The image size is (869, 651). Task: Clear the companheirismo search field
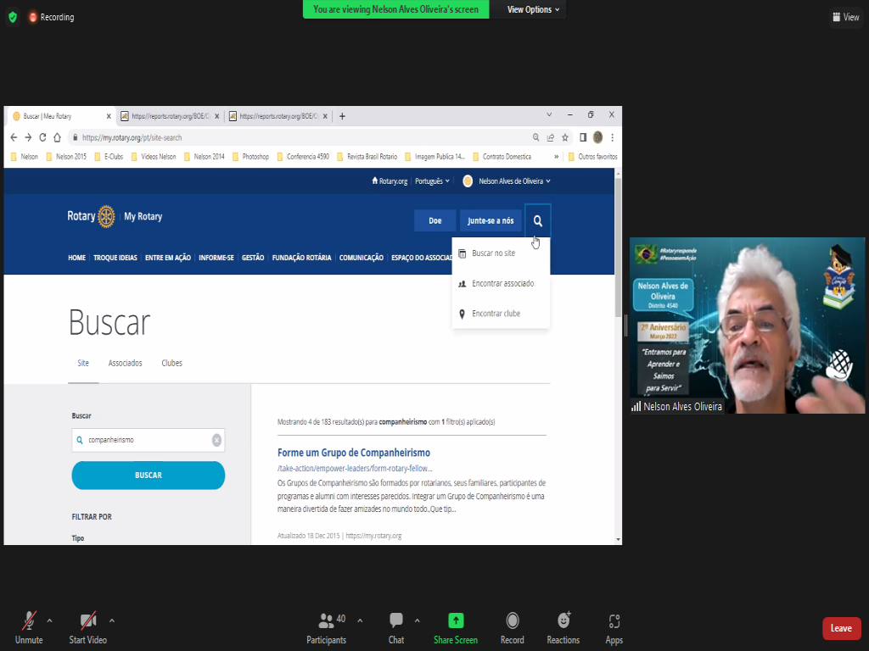click(216, 440)
